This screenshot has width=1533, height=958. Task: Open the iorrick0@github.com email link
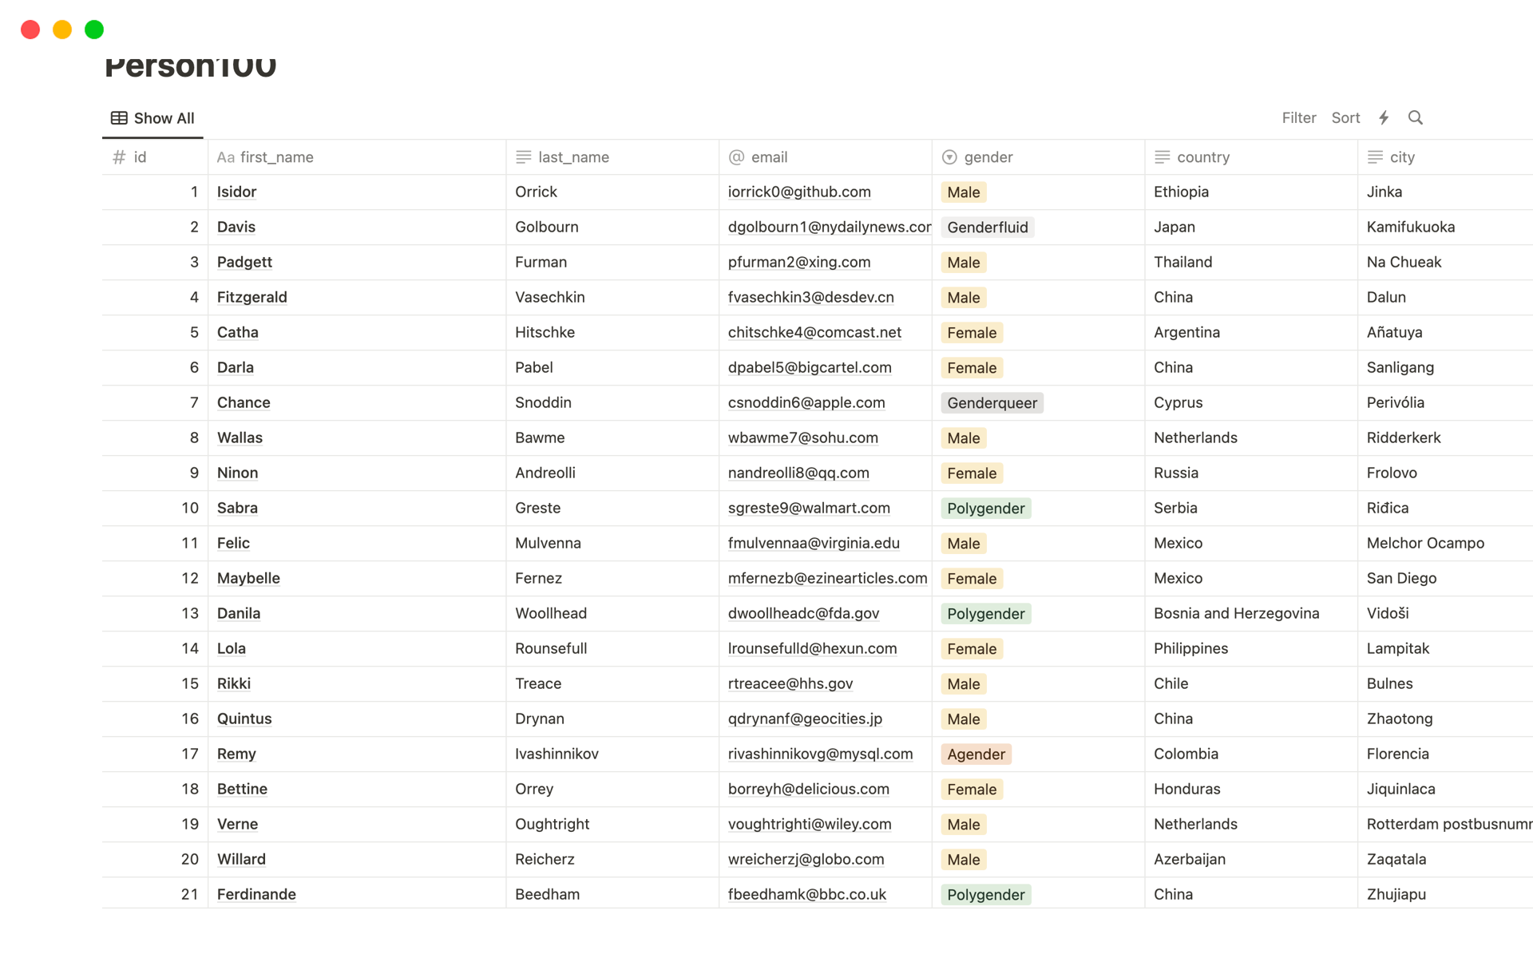click(x=798, y=192)
